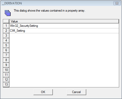
Task: Click the empty value cell in row 6
Action: (64, 50)
